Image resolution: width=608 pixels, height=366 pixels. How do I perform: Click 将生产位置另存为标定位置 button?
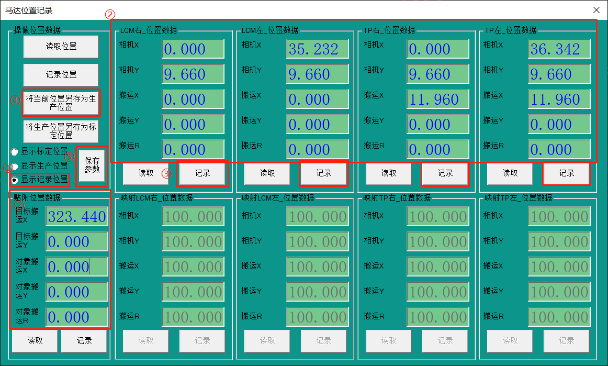pyautogui.click(x=61, y=131)
